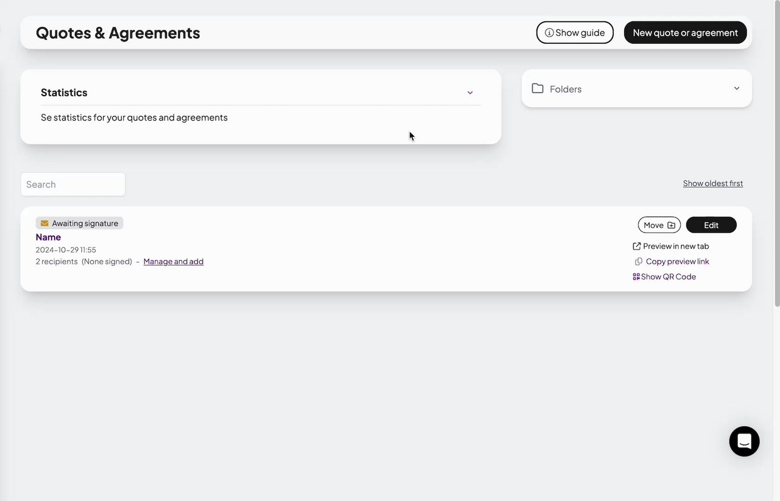Expand the Folders dropdown chevron
Viewport: 780px width, 501px height.
pyautogui.click(x=737, y=89)
